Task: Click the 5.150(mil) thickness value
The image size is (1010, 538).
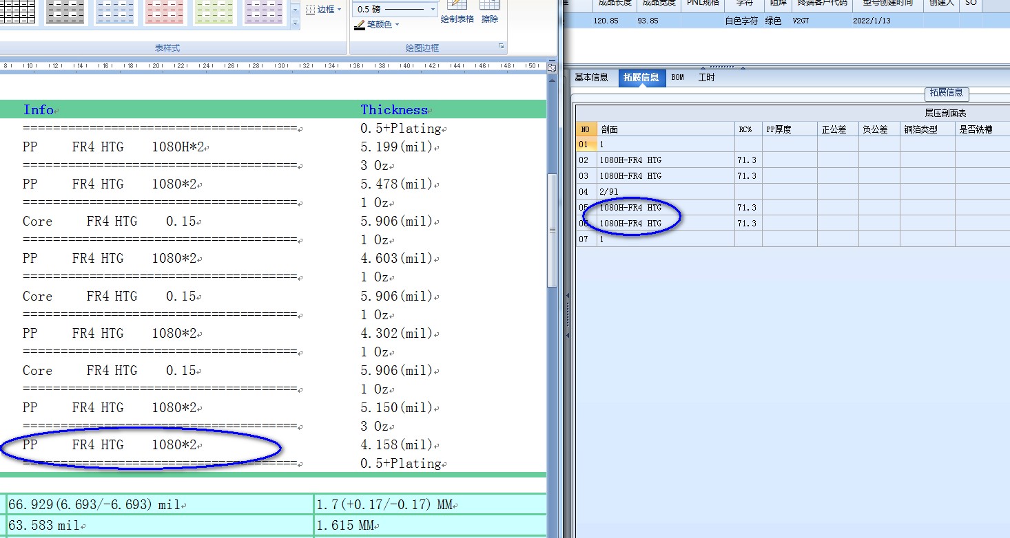Action: 396,407
